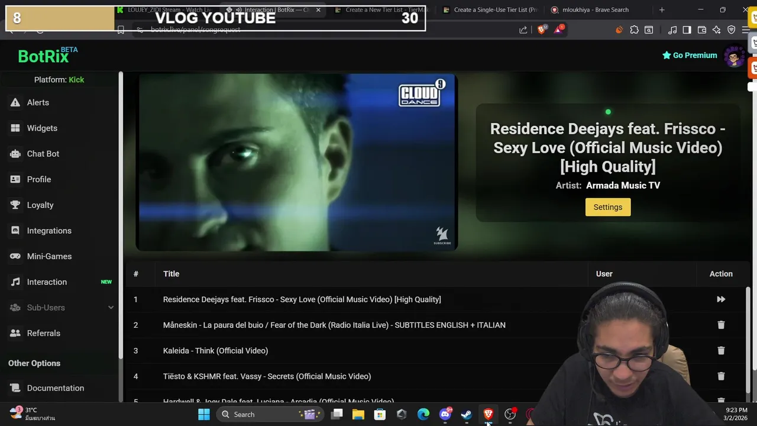This screenshot has width=757, height=426.
Task: Open Steam from the taskbar
Action: pyautogui.click(x=467, y=414)
